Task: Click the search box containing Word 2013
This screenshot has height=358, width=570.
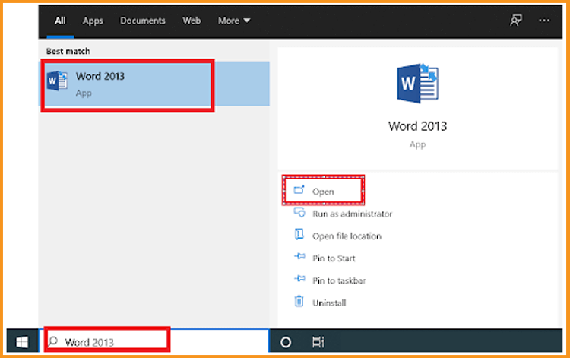Action: pyautogui.click(x=154, y=341)
